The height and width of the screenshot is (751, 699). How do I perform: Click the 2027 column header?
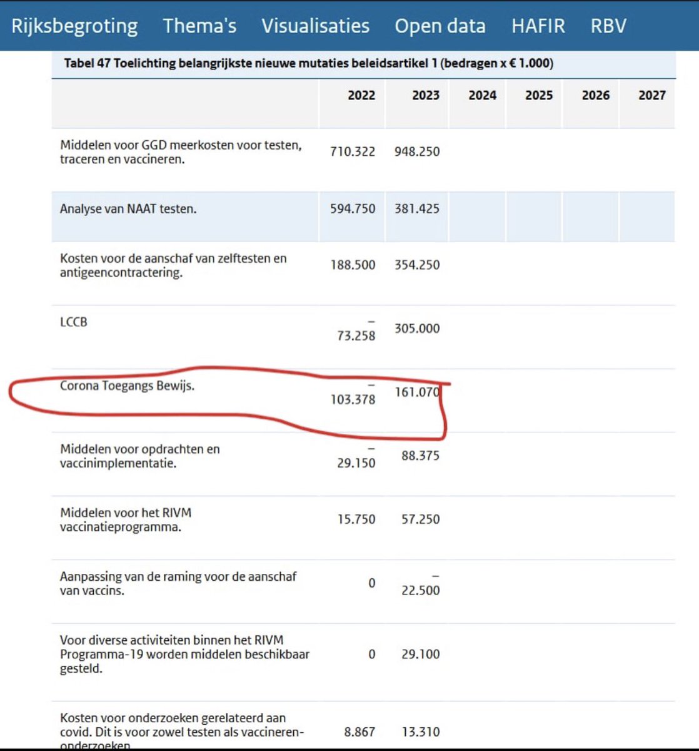point(651,95)
